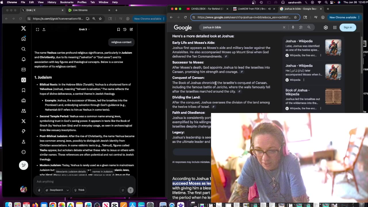Open Grok input settings sliders icon

(x=123, y=190)
